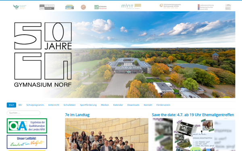This screenshot has height=151, width=242.
Task: Open the Unterricht menu
Action: (x=54, y=105)
